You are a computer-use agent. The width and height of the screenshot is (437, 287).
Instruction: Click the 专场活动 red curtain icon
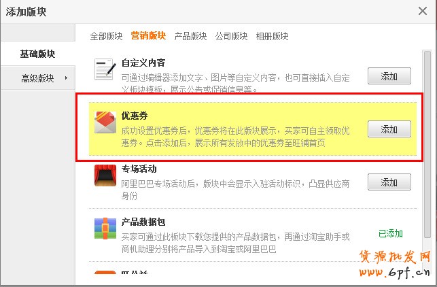coord(105,175)
